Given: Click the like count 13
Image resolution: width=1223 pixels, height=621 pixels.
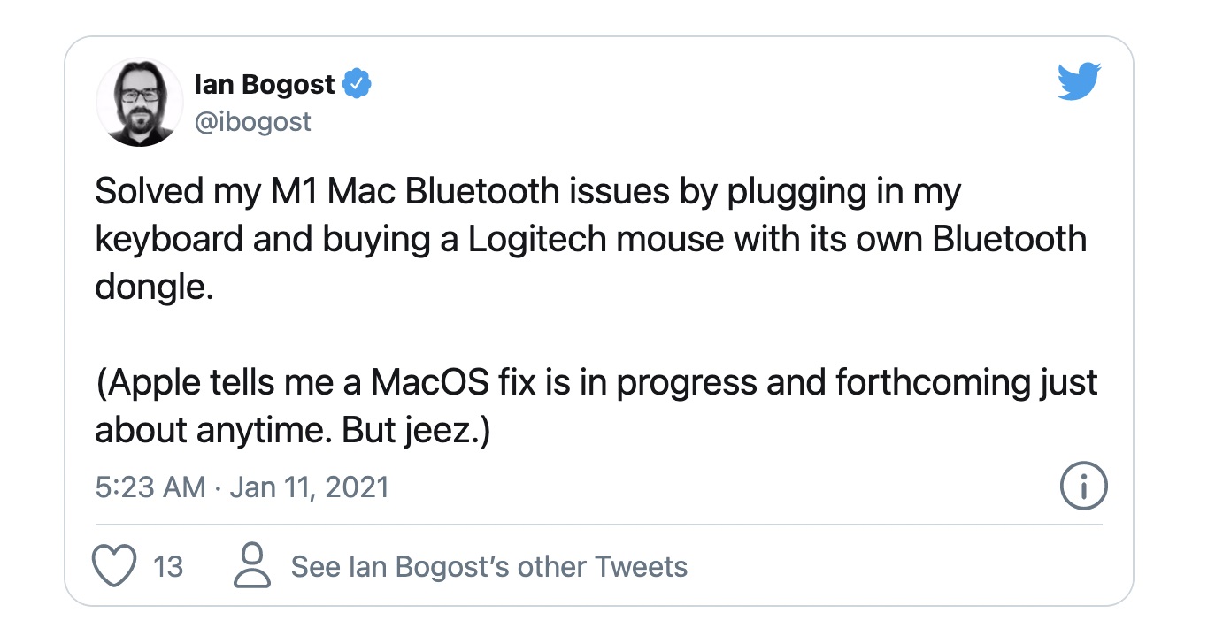Looking at the screenshot, I should [x=168, y=566].
